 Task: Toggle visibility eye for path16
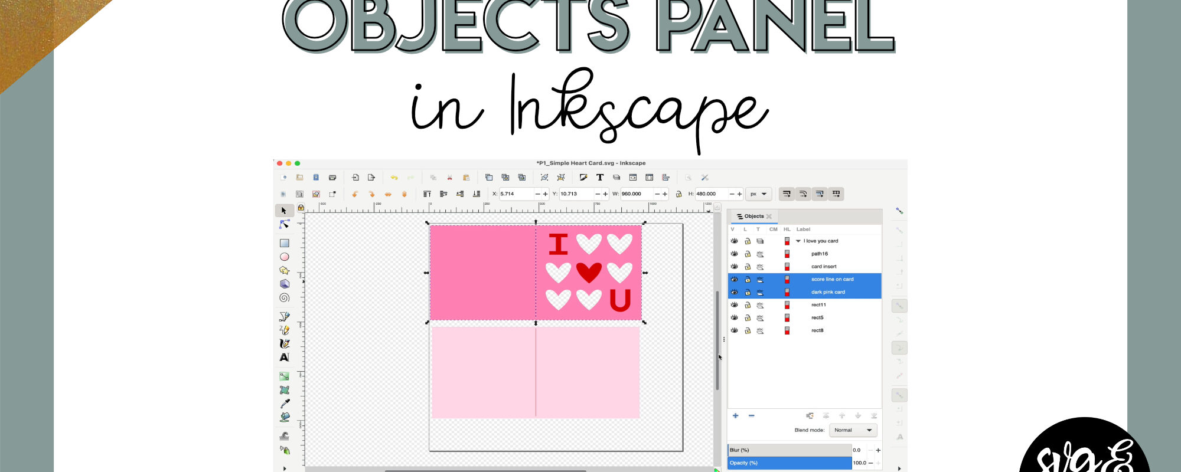pyautogui.click(x=734, y=254)
